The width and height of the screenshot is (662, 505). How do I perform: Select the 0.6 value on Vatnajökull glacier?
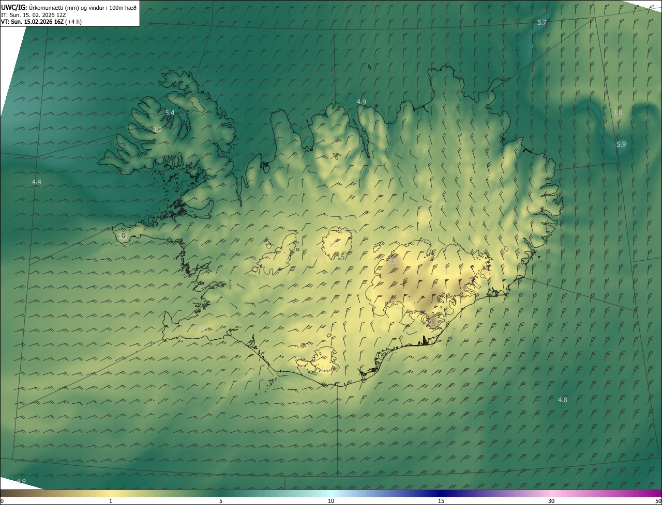(x=393, y=262)
